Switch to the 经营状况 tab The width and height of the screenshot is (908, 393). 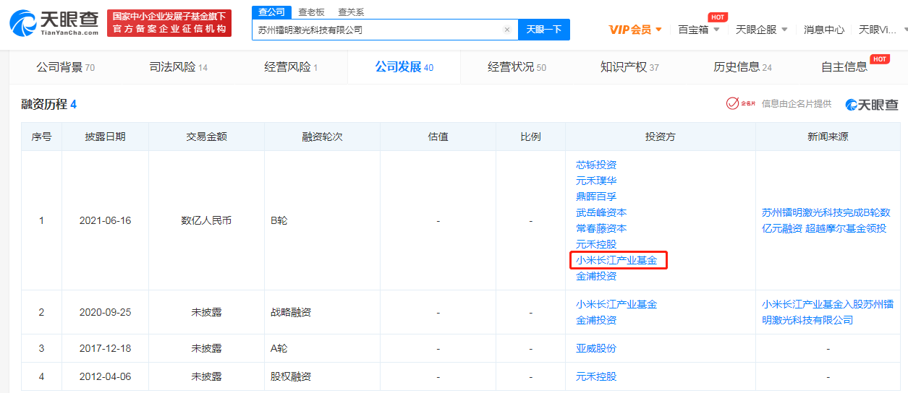(517, 67)
